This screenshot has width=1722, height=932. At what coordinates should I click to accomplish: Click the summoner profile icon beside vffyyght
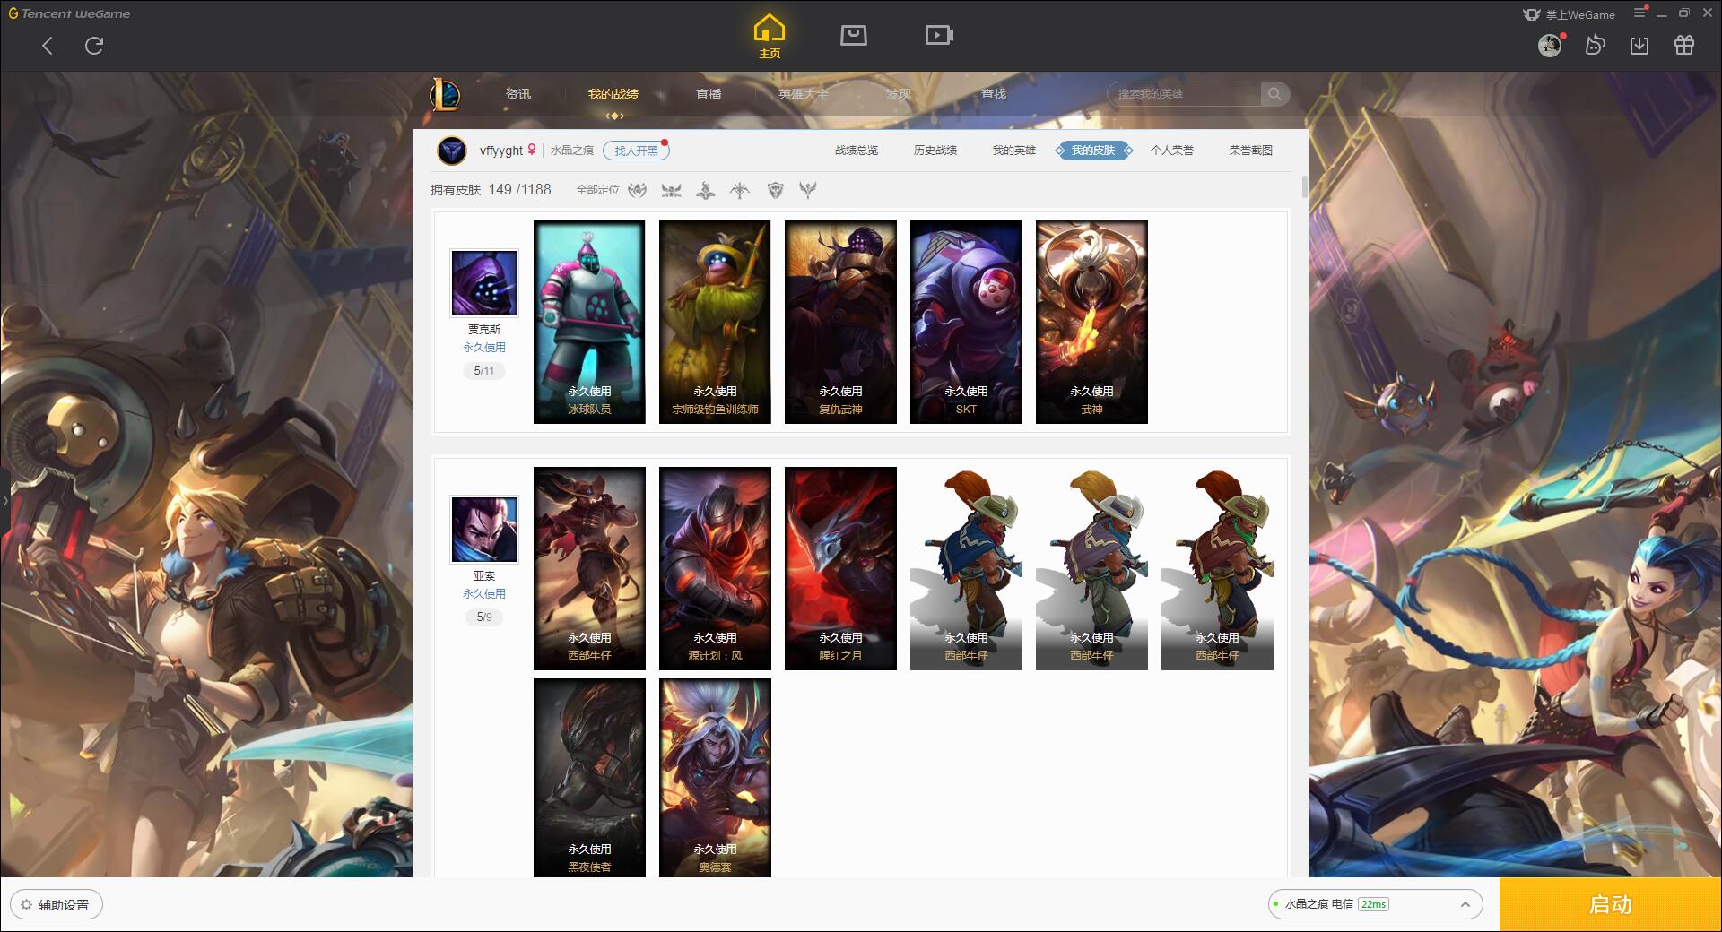452,151
